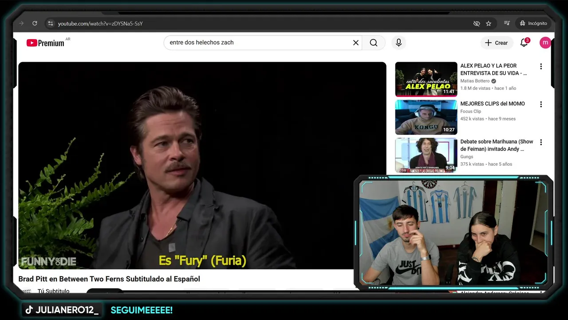Open Focus Clip channel link

click(470, 112)
